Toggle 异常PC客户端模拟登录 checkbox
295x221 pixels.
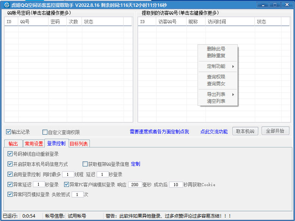click(x=66, y=184)
